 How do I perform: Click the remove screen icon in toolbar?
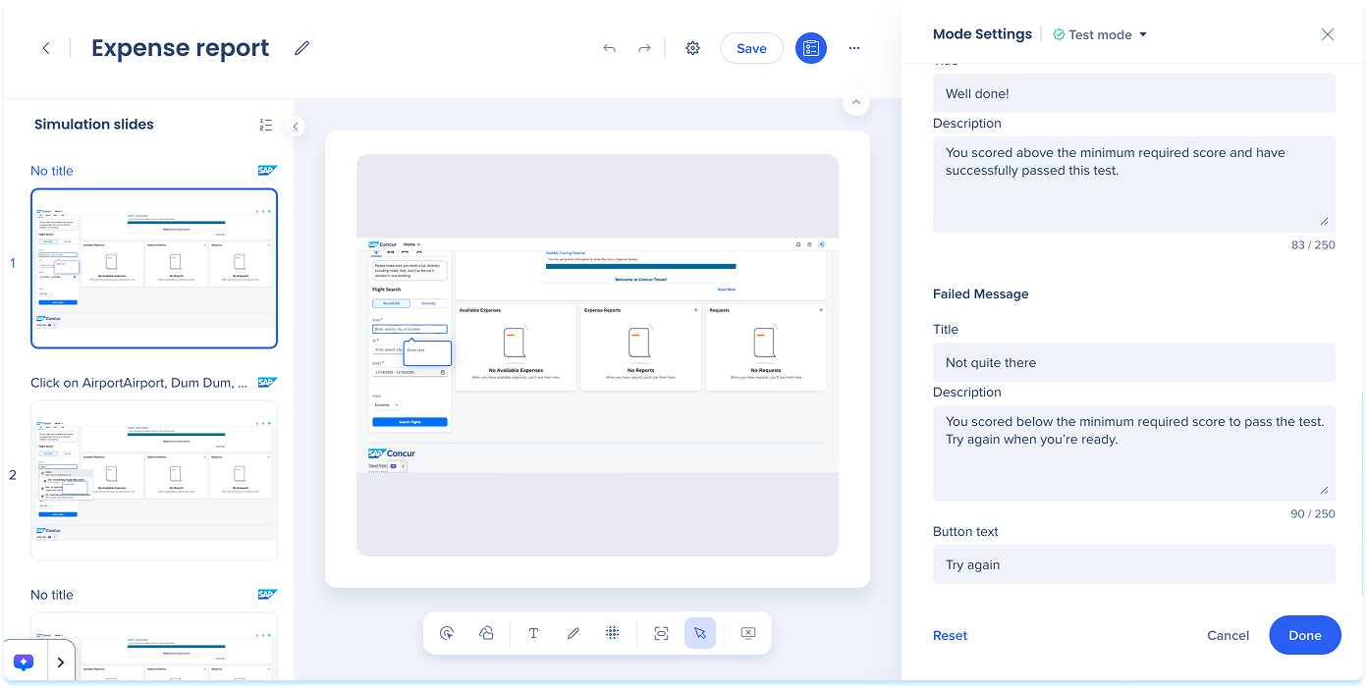747,633
